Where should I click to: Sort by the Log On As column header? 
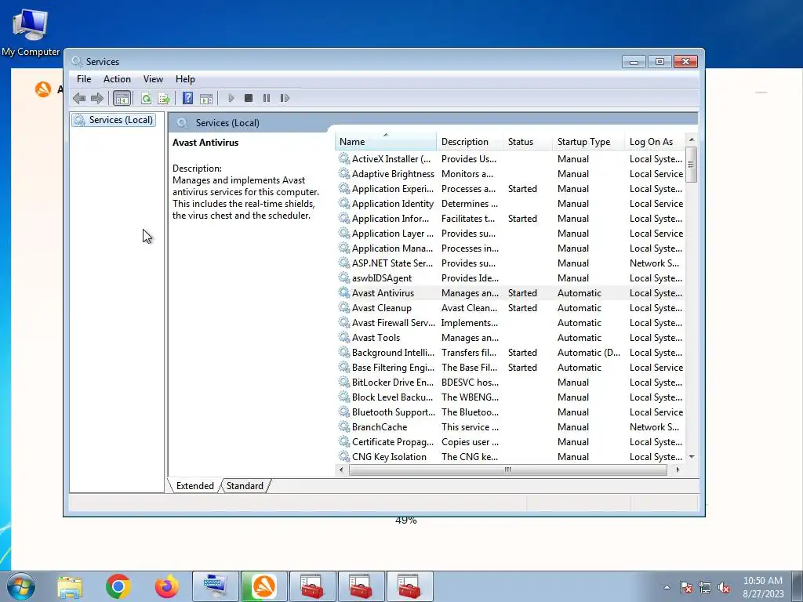pyautogui.click(x=655, y=142)
